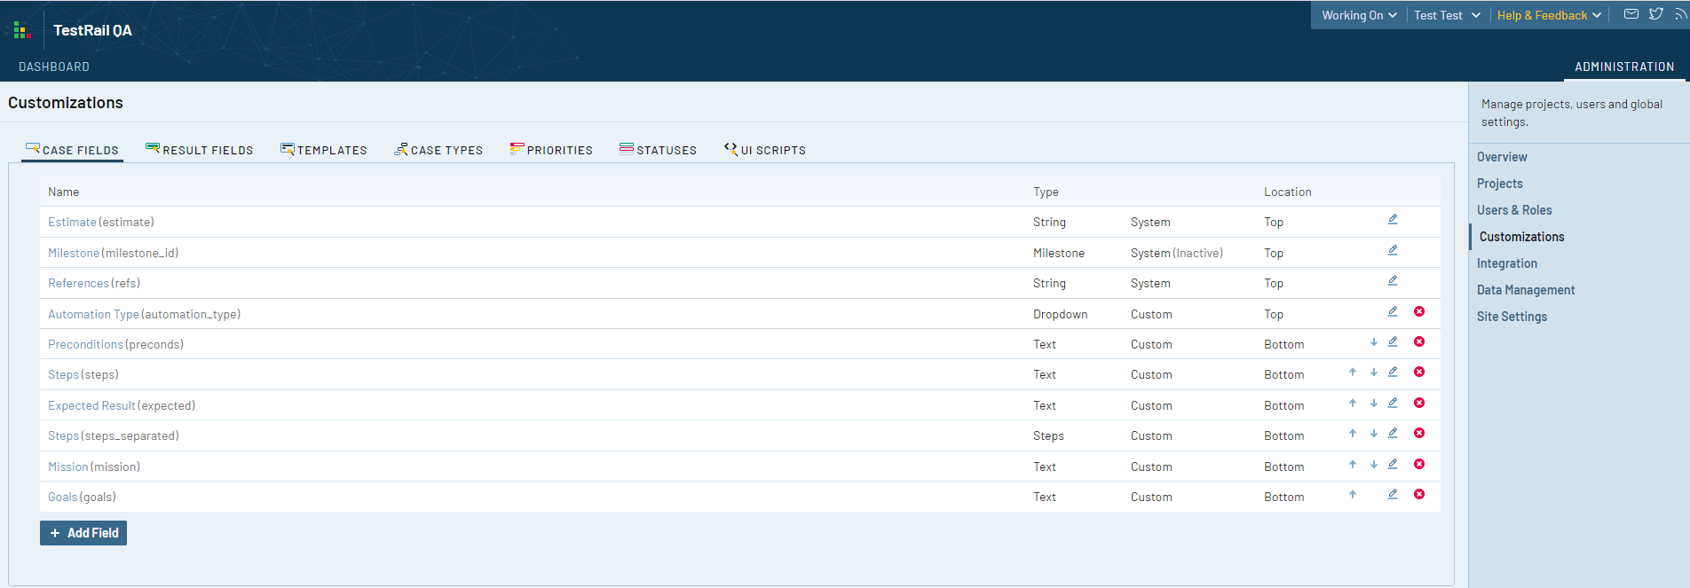This screenshot has width=1690, height=588.
Task: Delete the Goals field
Action: [x=1419, y=494]
